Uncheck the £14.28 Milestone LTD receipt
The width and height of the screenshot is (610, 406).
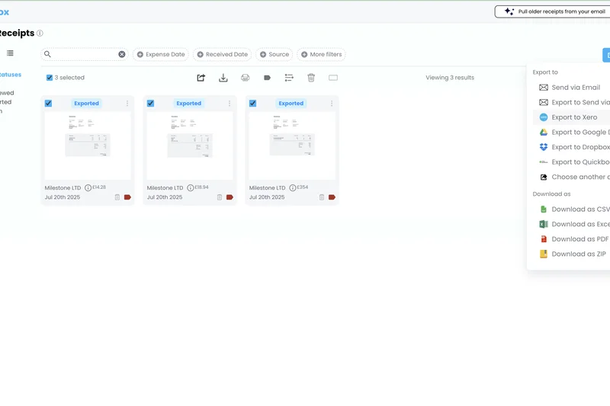point(49,104)
